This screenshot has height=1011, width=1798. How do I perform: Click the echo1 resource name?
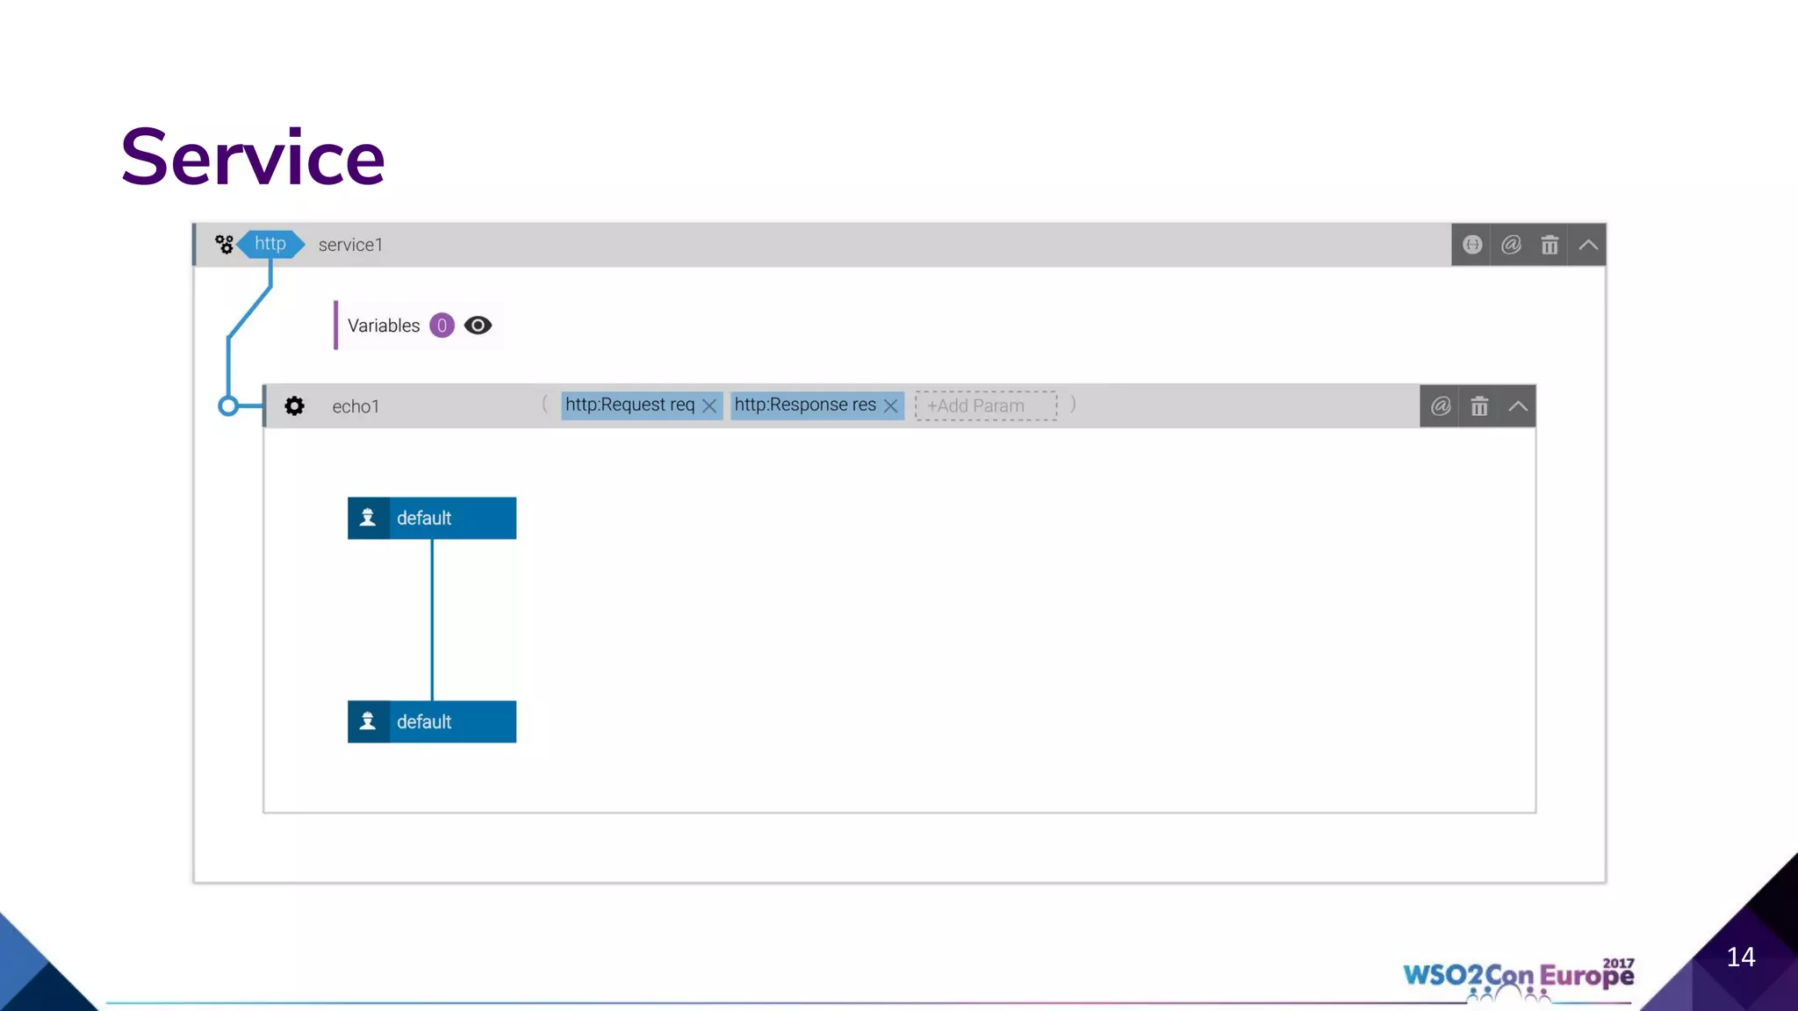click(x=356, y=406)
